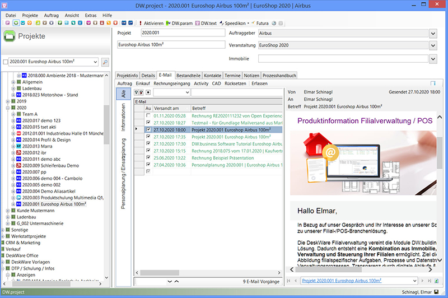Toggle checkbox for email sent 27.10.2020 17:35
Image resolution: width=448 pixels, height=298 pixels.
pos(148,137)
